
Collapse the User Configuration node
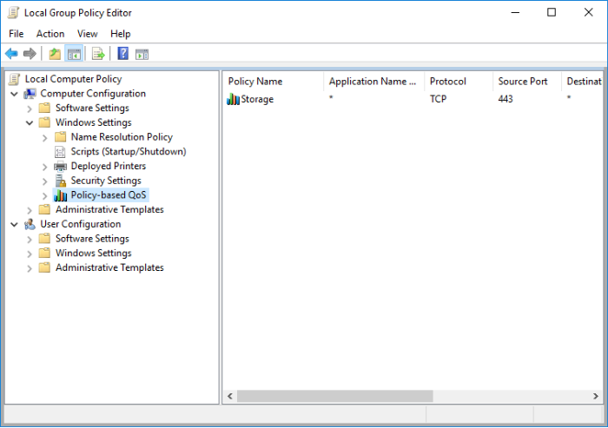(14, 224)
